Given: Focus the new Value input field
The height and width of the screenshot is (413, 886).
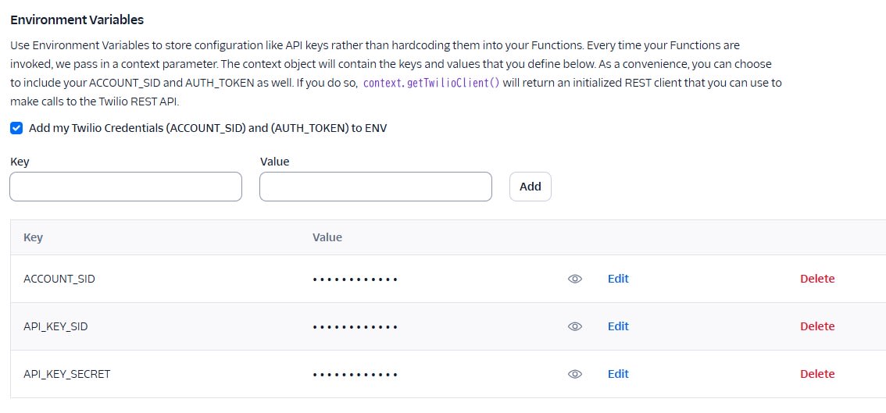Looking at the screenshot, I should click(x=376, y=187).
